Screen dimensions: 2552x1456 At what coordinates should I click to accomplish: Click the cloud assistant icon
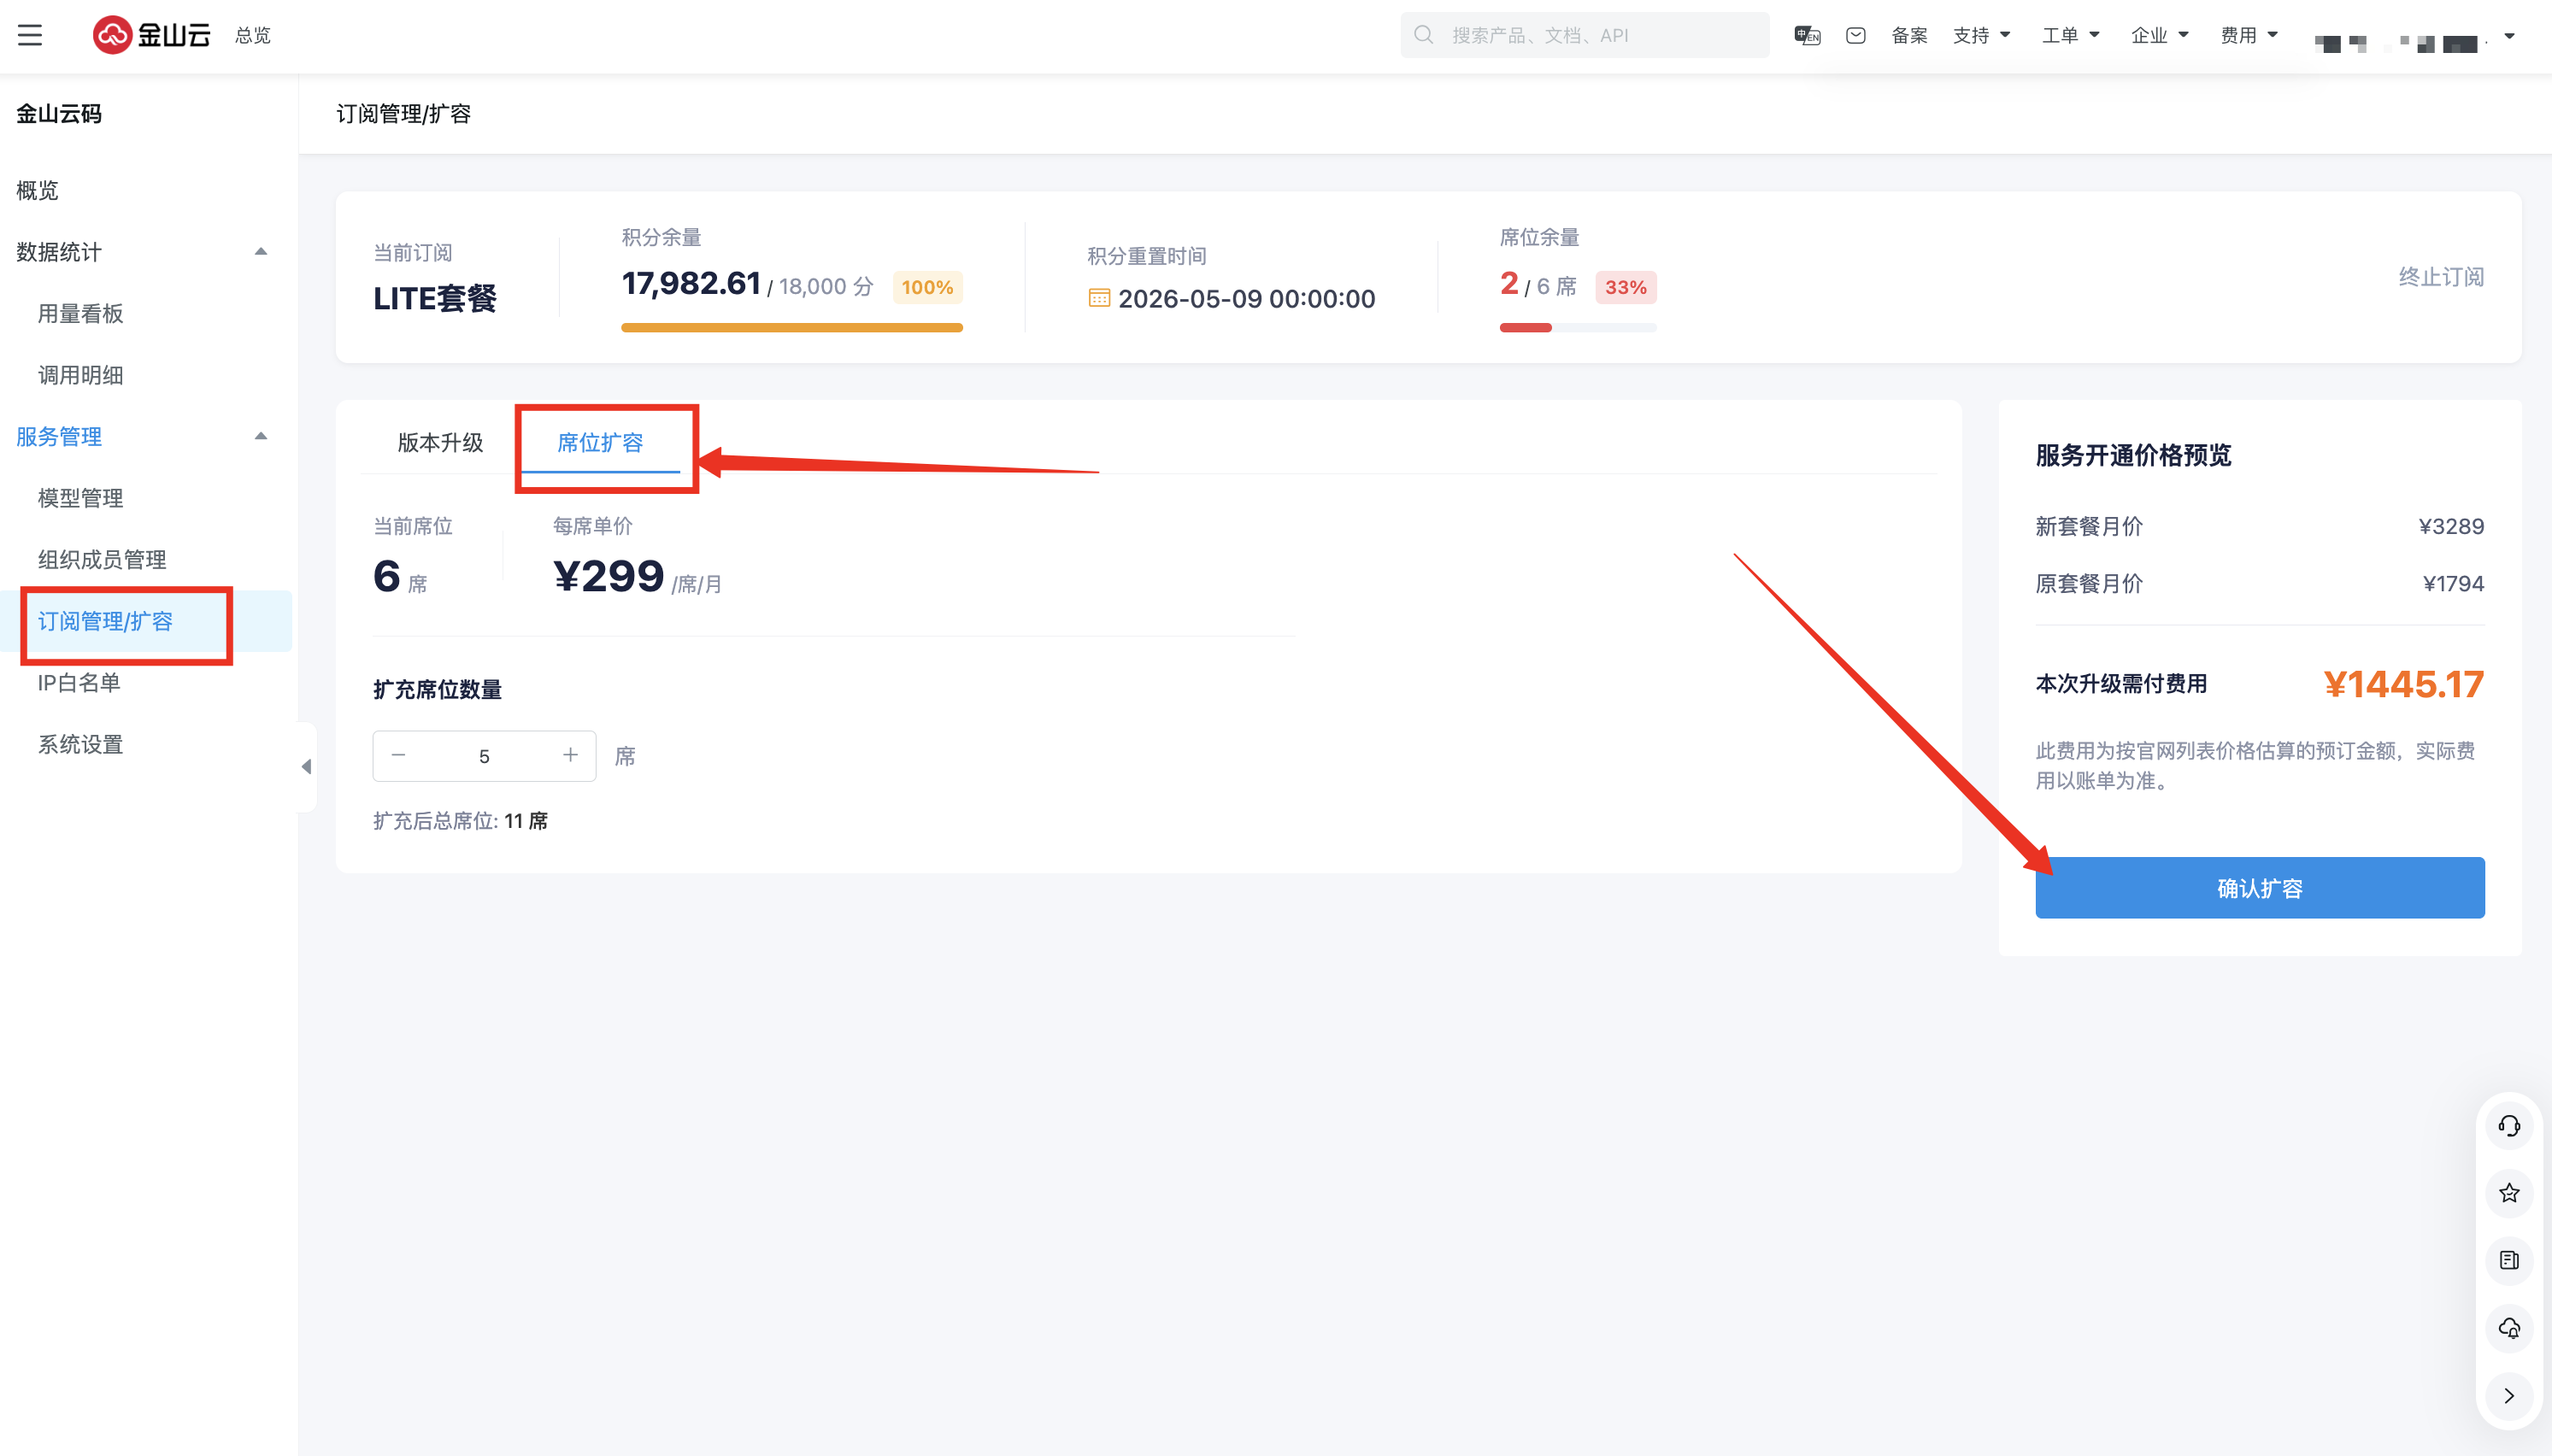[x=2509, y=1328]
